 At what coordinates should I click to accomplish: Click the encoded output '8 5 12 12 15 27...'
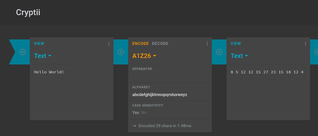click(x=267, y=72)
